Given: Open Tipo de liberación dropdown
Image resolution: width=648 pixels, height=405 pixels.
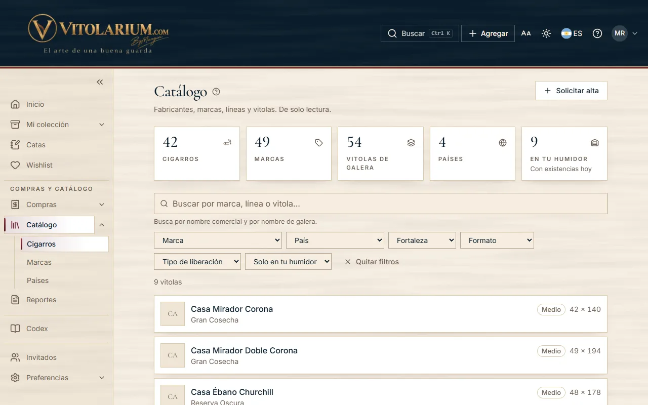Looking at the screenshot, I should [x=197, y=262].
